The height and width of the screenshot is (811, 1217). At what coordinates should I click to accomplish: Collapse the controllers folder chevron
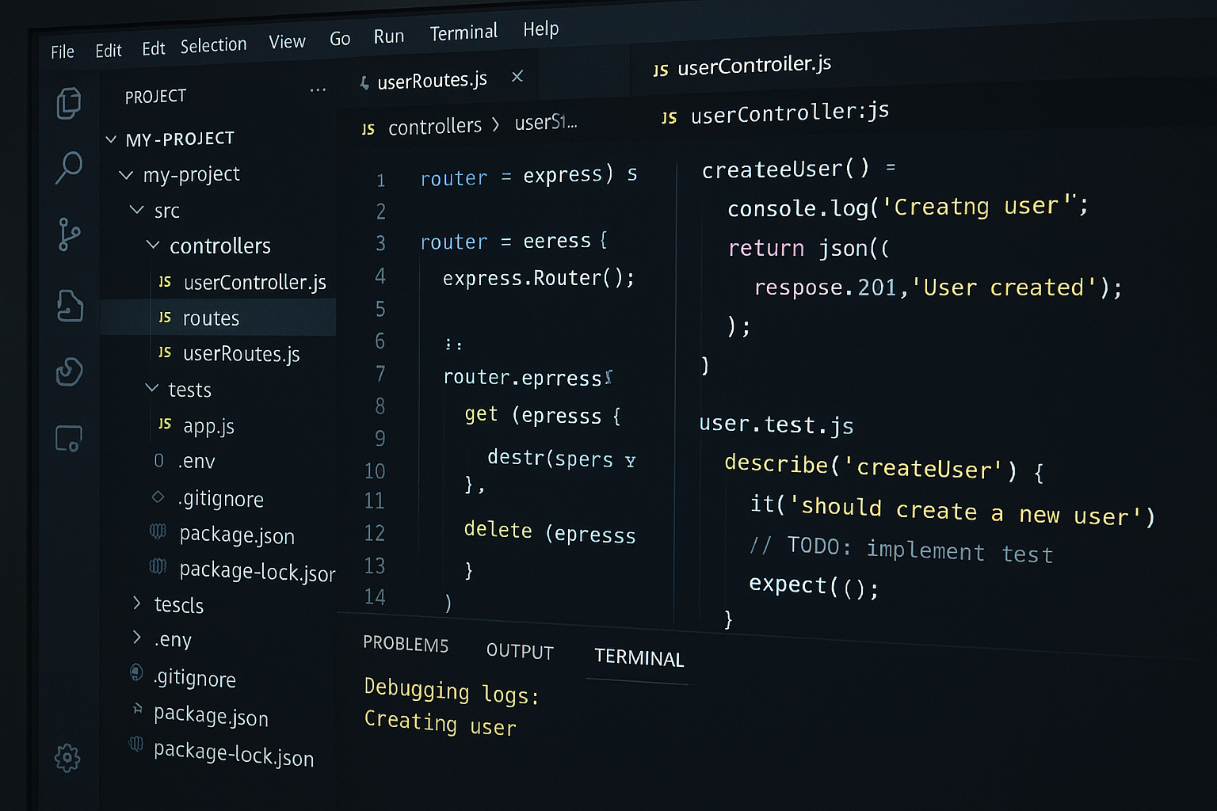[x=153, y=246]
